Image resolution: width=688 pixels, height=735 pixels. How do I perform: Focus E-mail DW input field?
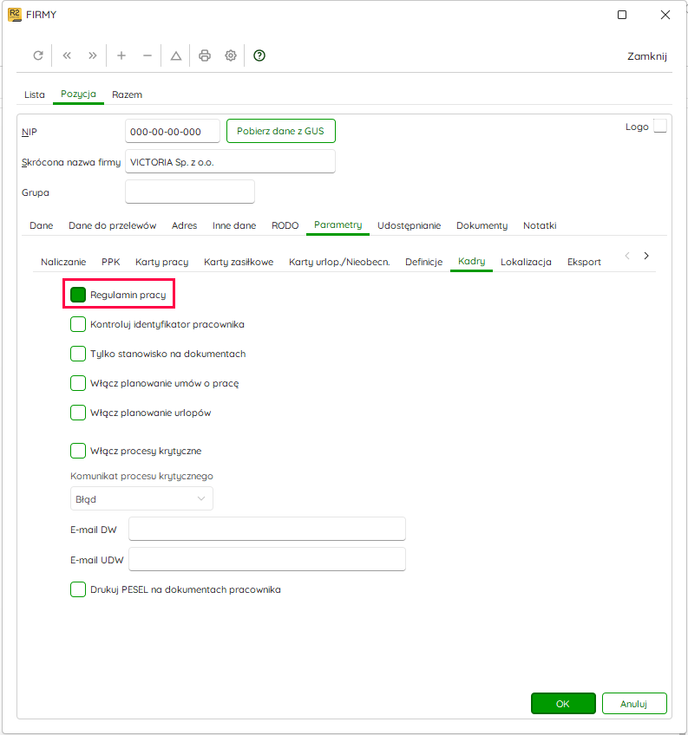point(267,530)
